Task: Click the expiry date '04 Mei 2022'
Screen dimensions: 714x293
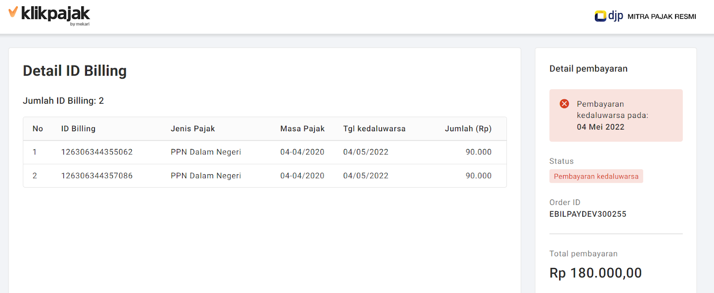Action: 600,127
